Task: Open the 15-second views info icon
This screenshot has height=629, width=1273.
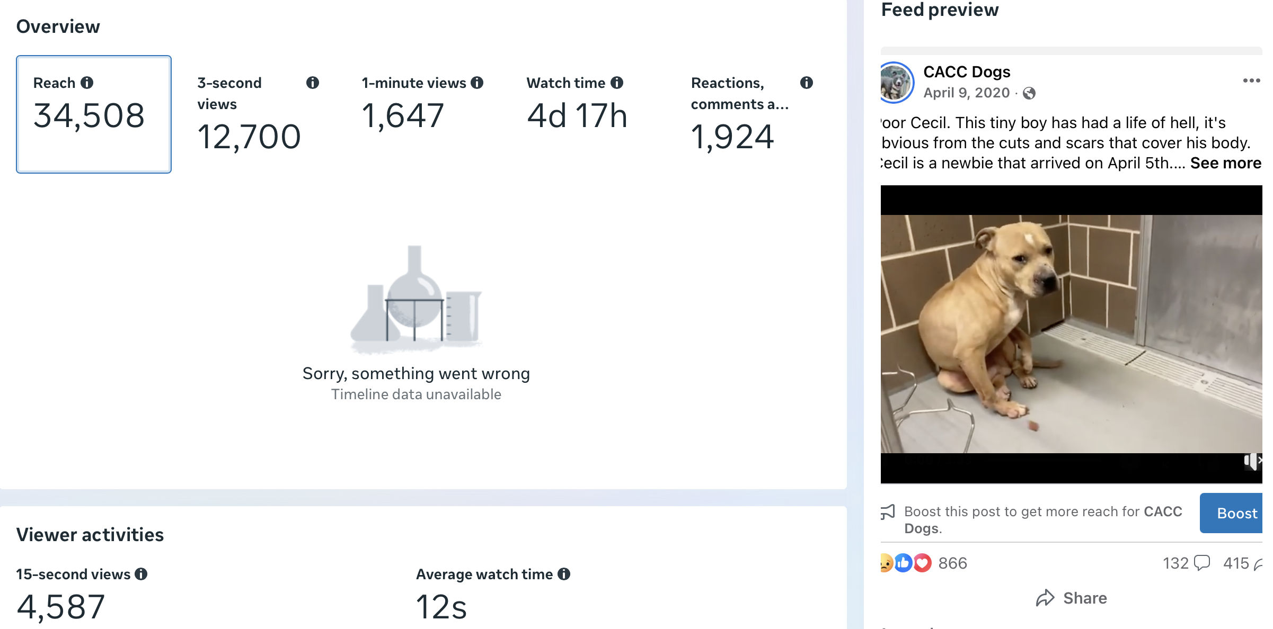Action: 141,574
